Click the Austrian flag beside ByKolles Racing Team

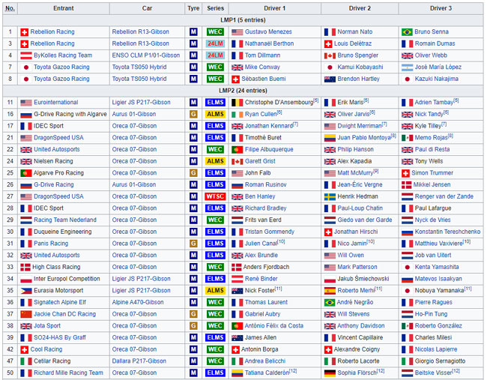(26, 55)
